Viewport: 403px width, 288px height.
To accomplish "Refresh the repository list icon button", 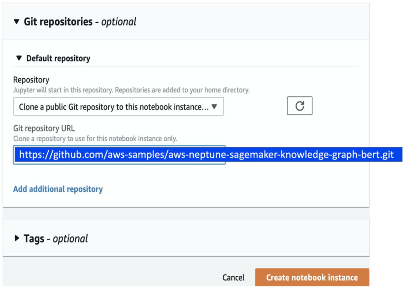I will pyautogui.click(x=299, y=106).
